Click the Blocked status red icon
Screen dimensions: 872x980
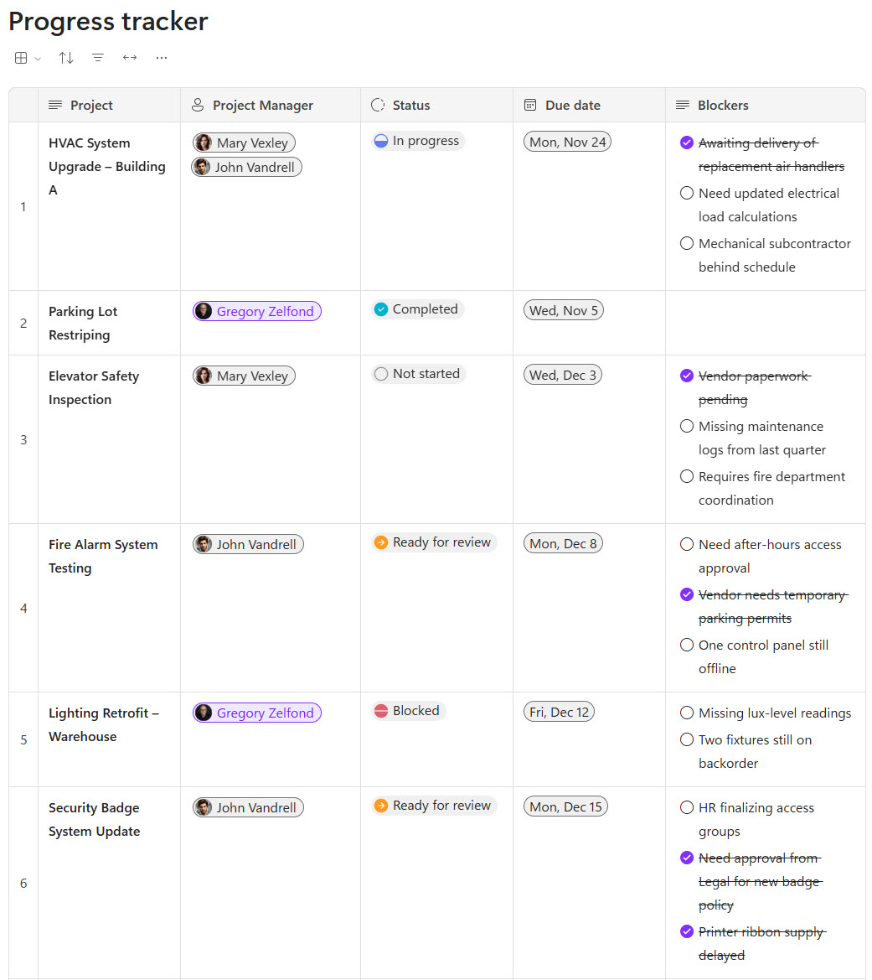[x=381, y=711]
